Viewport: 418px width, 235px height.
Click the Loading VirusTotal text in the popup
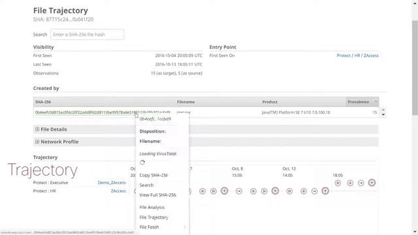[x=158, y=154]
